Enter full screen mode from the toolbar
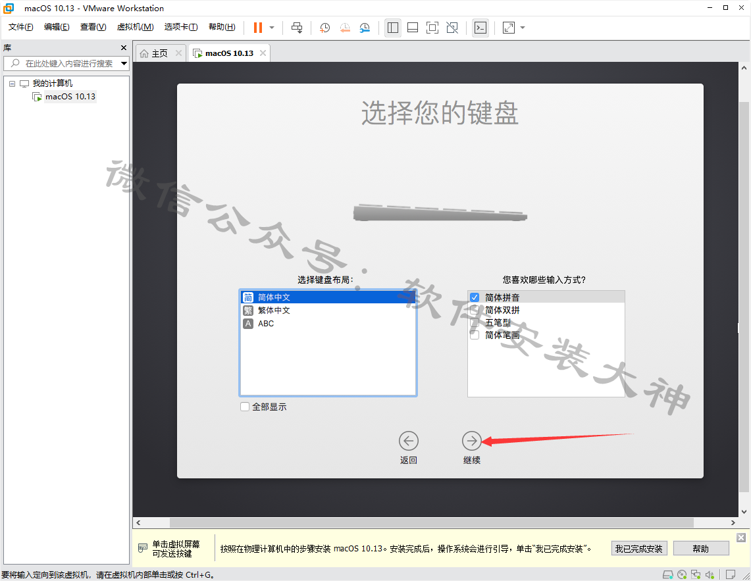Screen dimensions: 751x581 pos(432,28)
